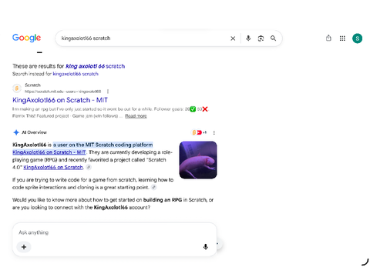Image resolution: width=370 pixels, height=277 pixels.
Task: Start voice search with the microphone icon
Action: pos(248,38)
